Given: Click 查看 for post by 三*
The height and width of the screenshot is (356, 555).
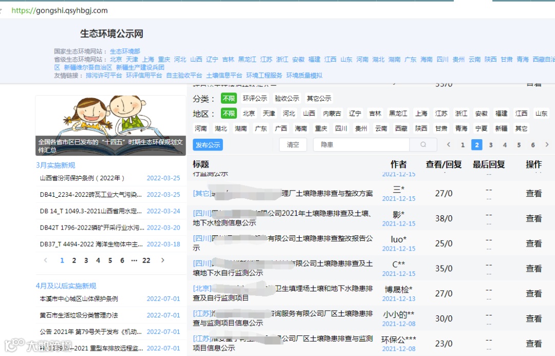Looking at the screenshot, I should coord(533,193).
